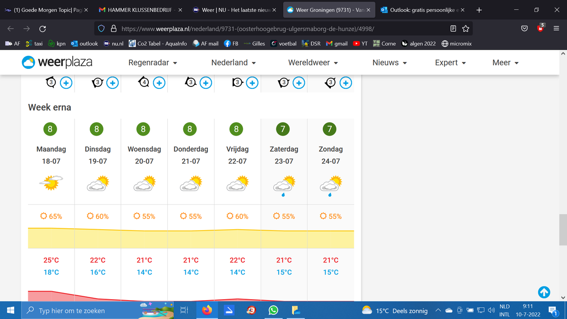Open Task View on the taskbar
The height and width of the screenshot is (319, 567).
point(184,310)
